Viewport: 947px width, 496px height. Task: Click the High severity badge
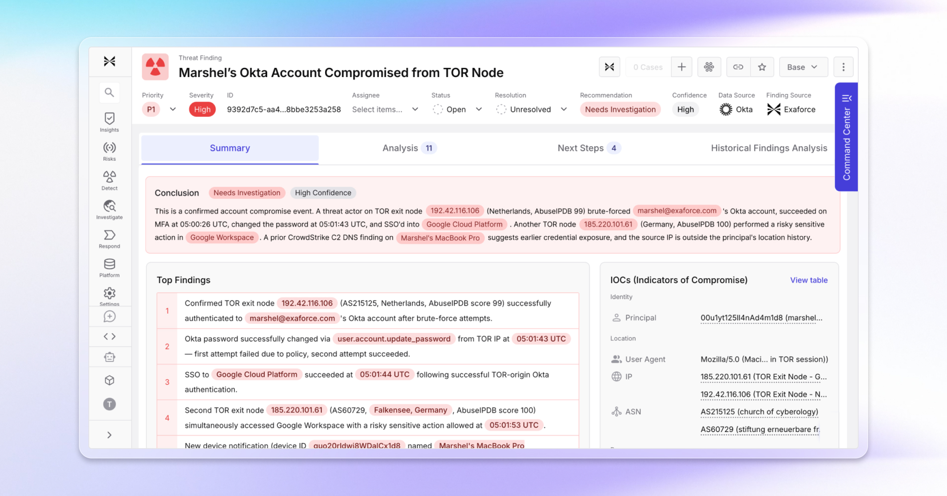(x=202, y=109)
